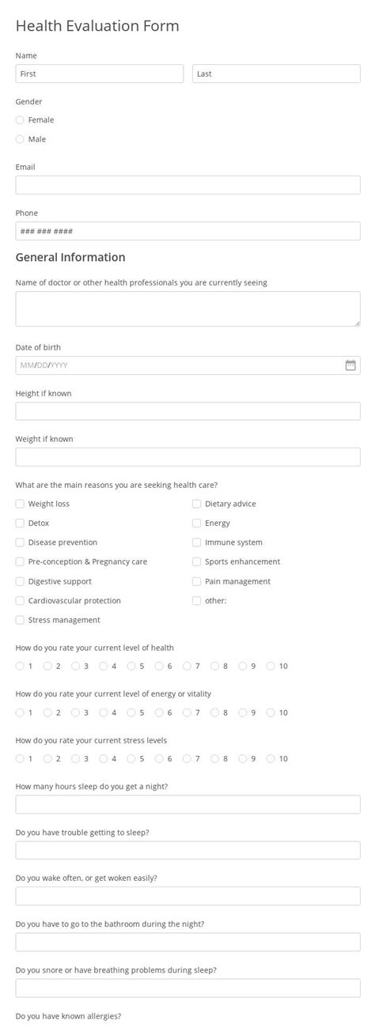Check the Weight loss checkbox
This screenshot has width=375, height=1028.
pyautogui.click(x=20, y=504)
